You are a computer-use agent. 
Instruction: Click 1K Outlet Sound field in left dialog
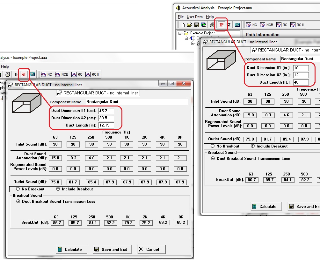click(127, 182)
